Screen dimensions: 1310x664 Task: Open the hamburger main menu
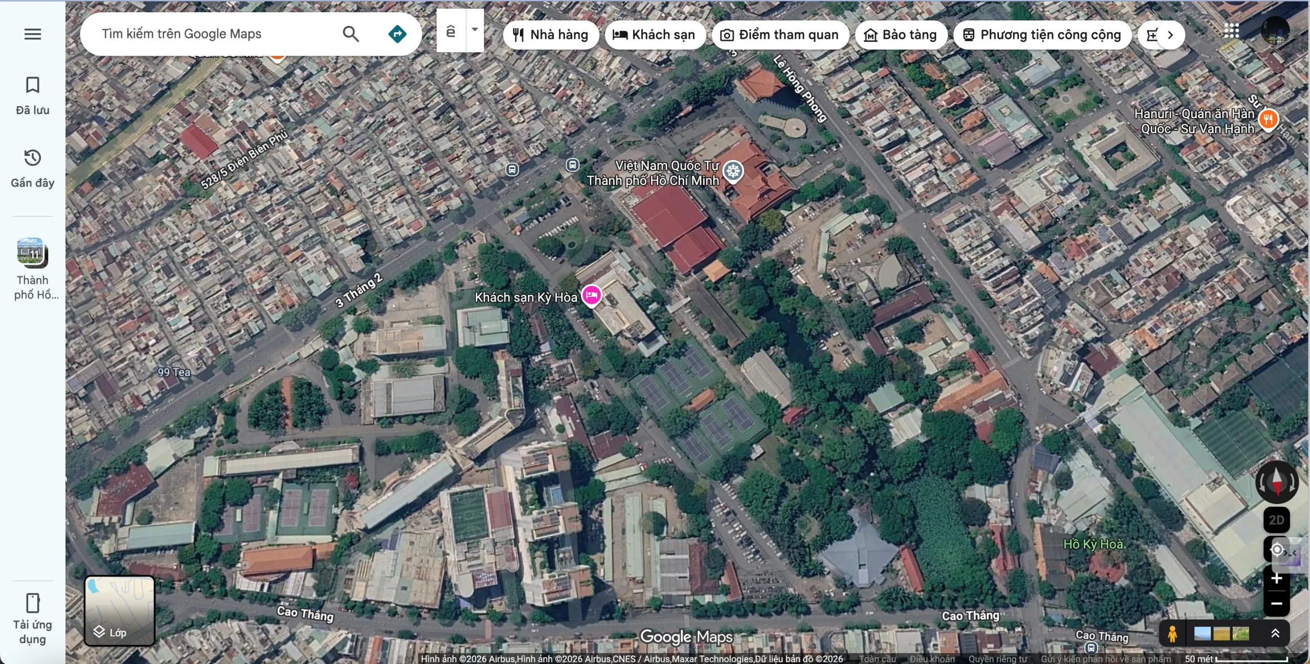click(x=33, y=34)
